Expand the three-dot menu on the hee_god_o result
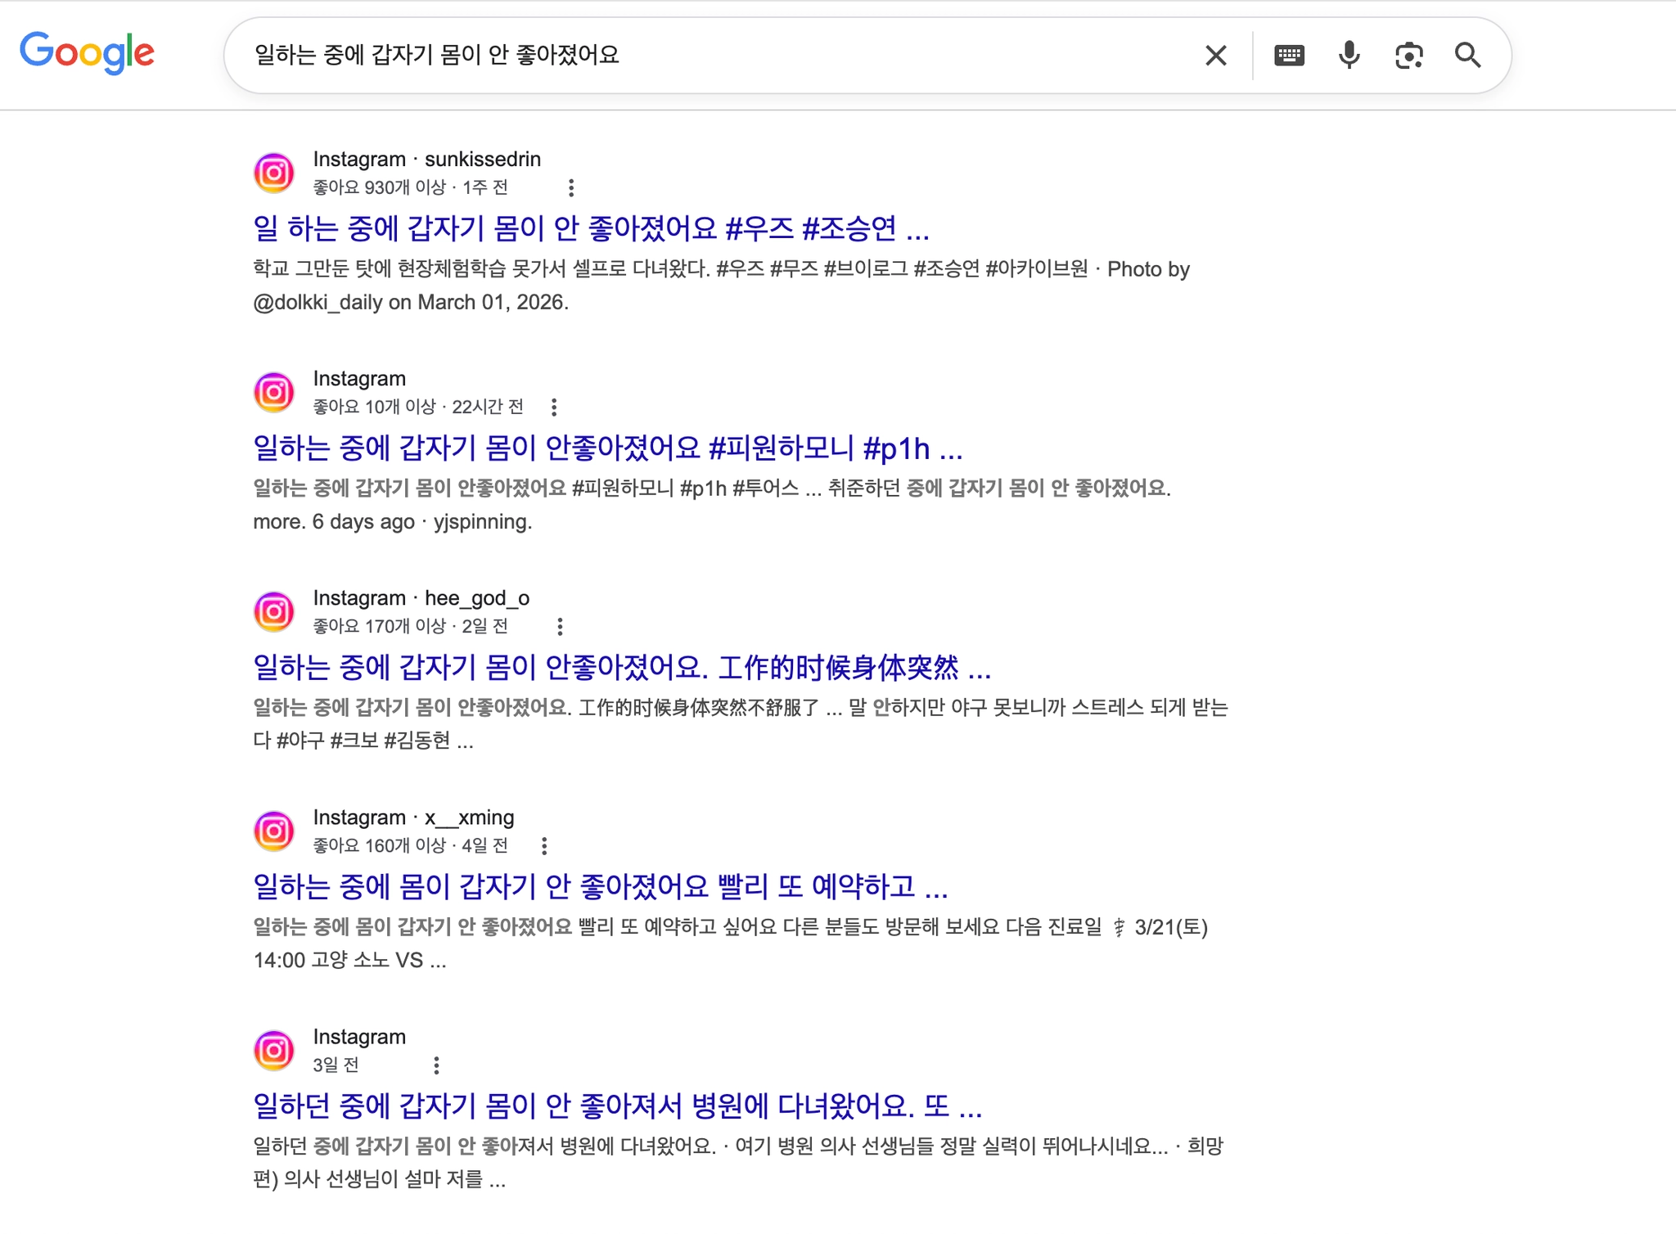 point(561,626)
